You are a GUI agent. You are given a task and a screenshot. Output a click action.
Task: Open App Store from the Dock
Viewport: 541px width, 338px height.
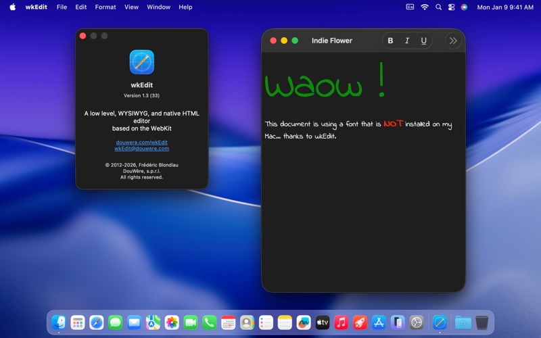[379, 323]
